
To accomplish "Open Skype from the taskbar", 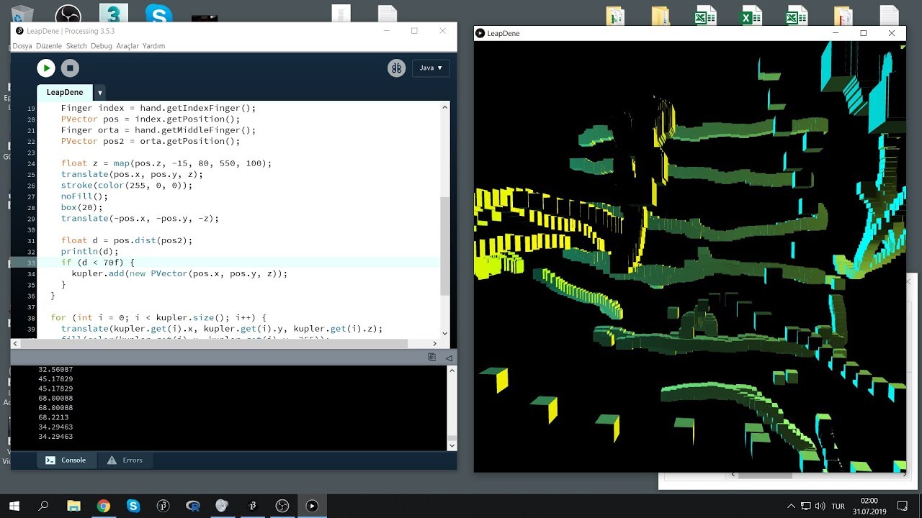I will click(x=133, y=506).
